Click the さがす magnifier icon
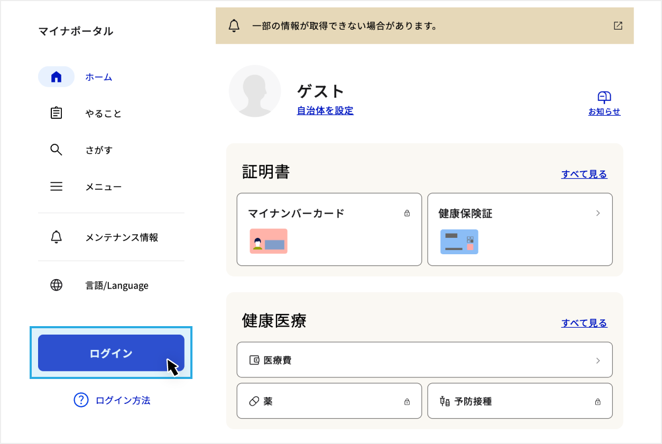This screenshot has height=444, width=662. (56, 150)
